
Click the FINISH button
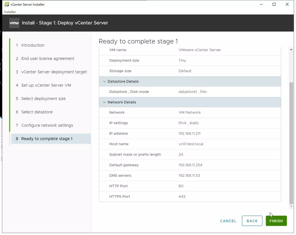[276, 221]
